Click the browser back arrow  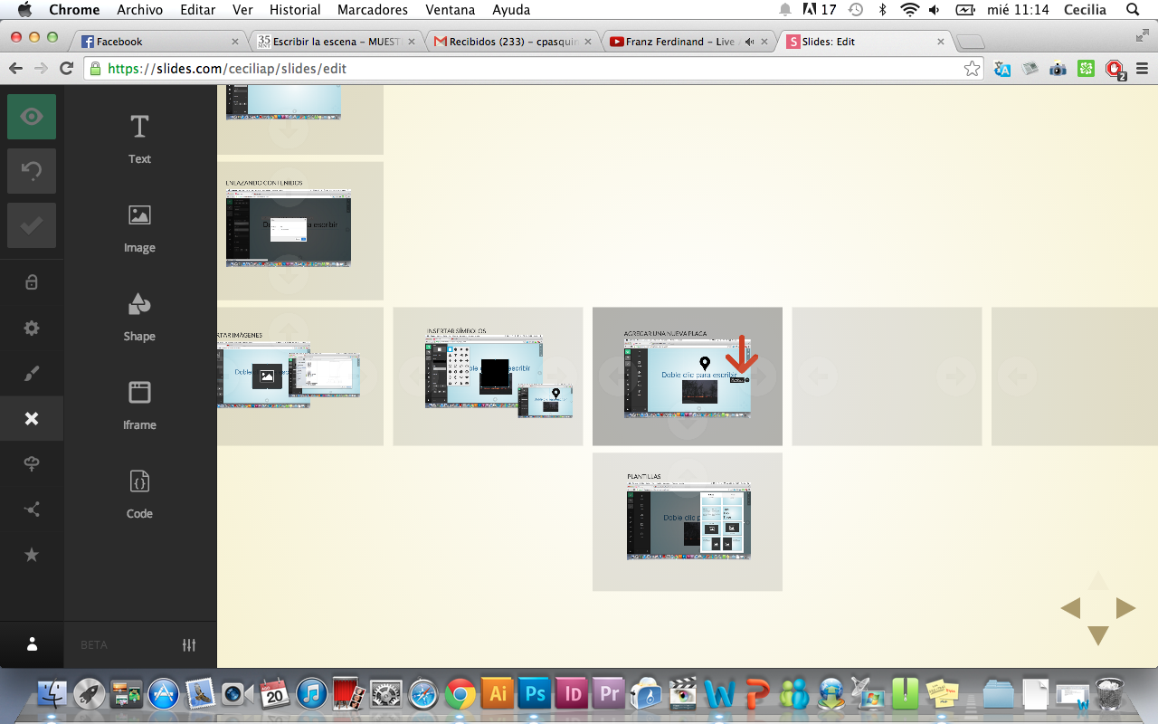[15, 69]
